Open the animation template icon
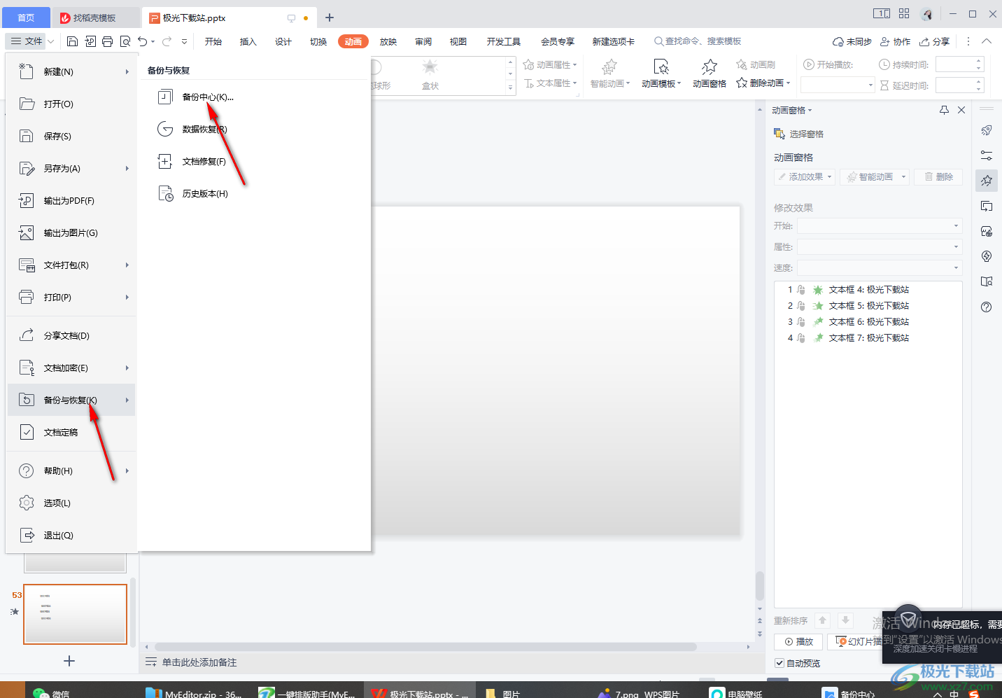1002x698 pixels. pyautogui.click(x=661, y=67)
